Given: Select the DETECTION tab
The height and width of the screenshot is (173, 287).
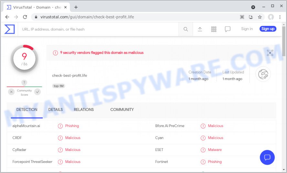Looking at the screenshot, I should 27,110.
